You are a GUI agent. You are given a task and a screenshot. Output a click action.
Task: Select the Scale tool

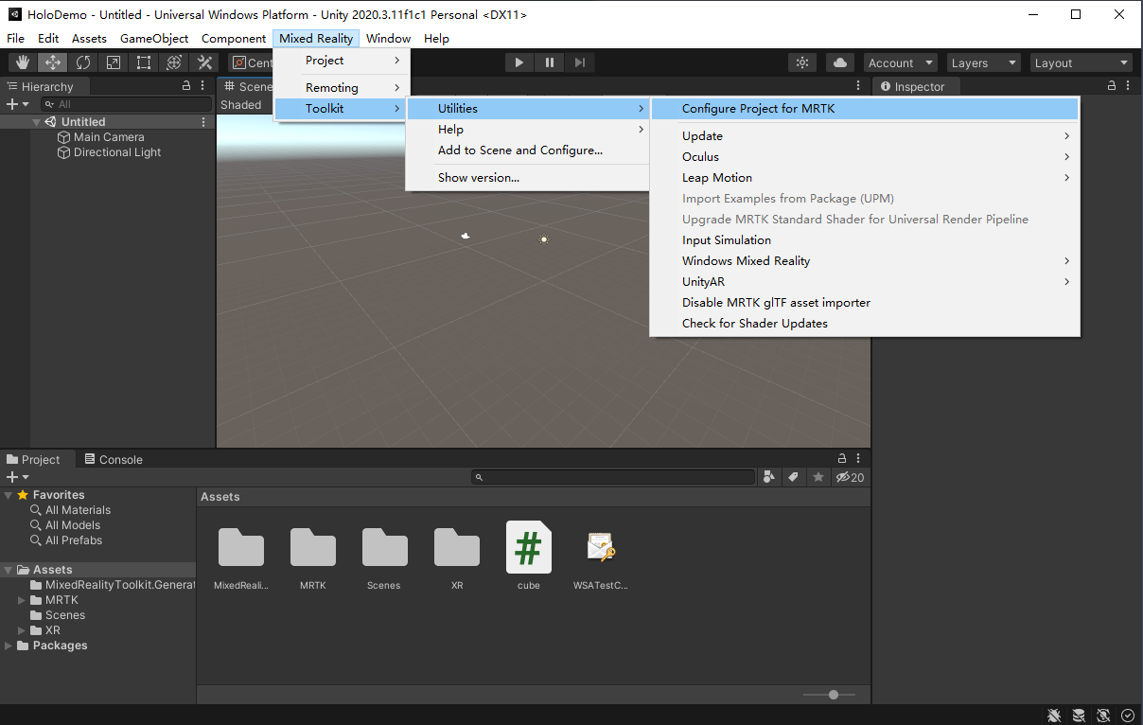click(114, 62)
